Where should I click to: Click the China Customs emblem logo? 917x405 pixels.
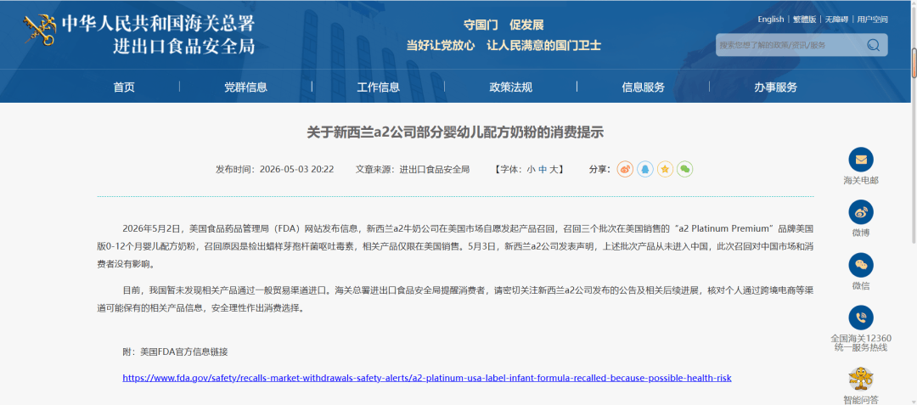(x=40, y=29)
